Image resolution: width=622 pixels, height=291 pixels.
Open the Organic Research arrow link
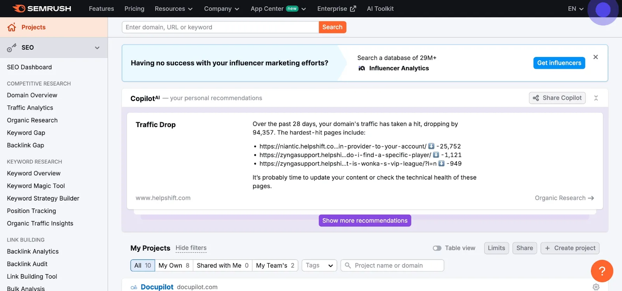tap(564, 198)
